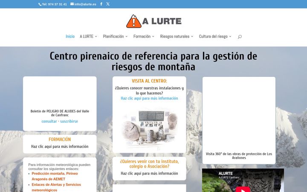The image size is (307, 192).
Task: Open the Cultura del riesgo menu item
Action: pyautogui.click(x=213, y=36)
